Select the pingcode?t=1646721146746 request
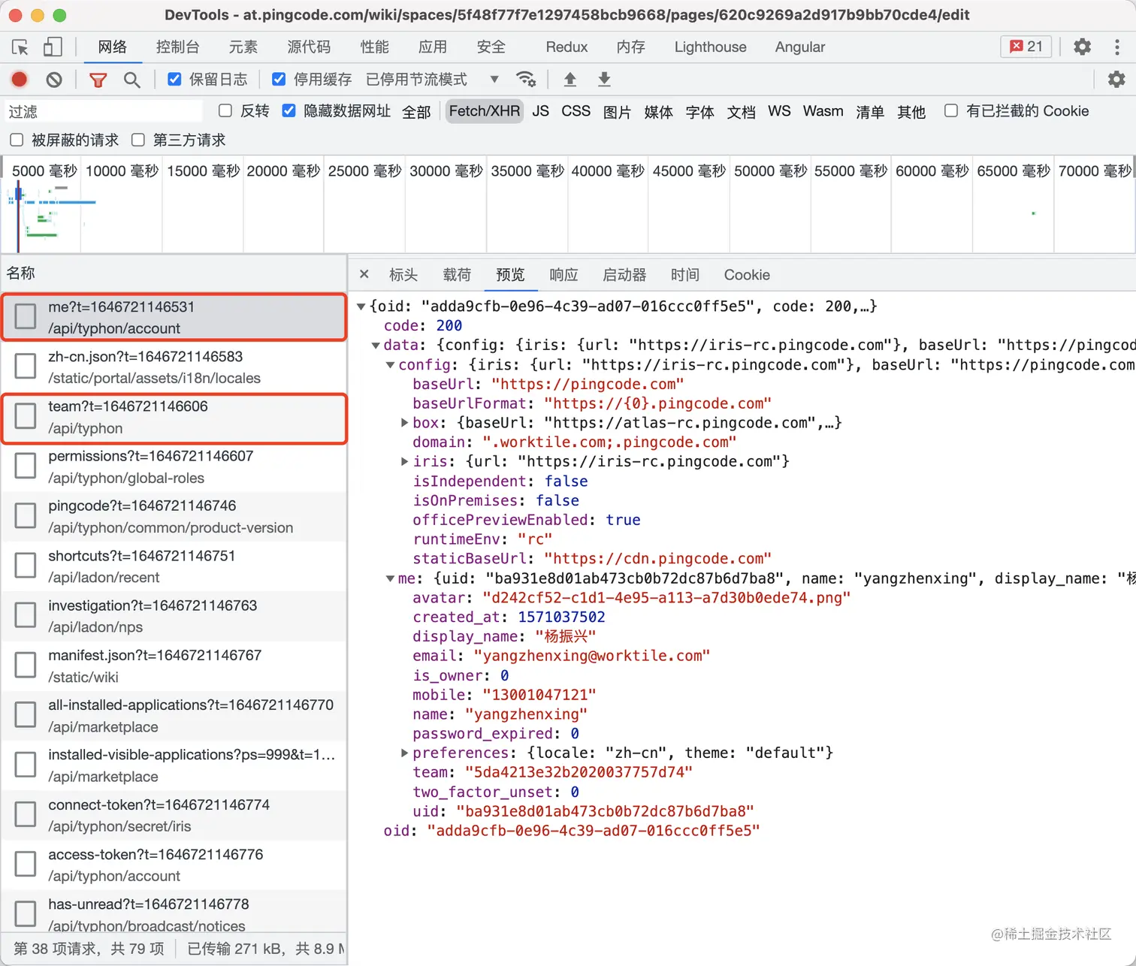The width and height of the screenshot is (1136, 966). pos(174,516)
